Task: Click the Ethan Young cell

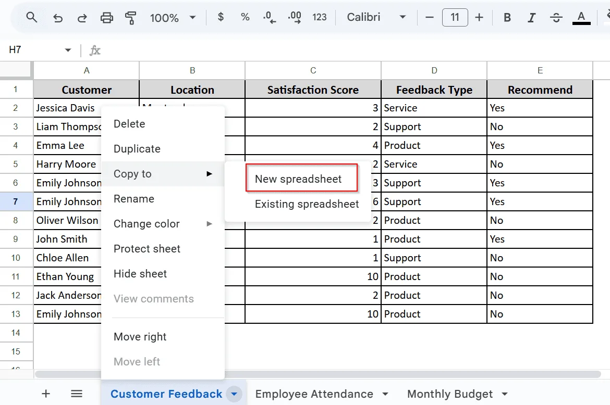Action: pyautogui.click(x=67, y=277)
